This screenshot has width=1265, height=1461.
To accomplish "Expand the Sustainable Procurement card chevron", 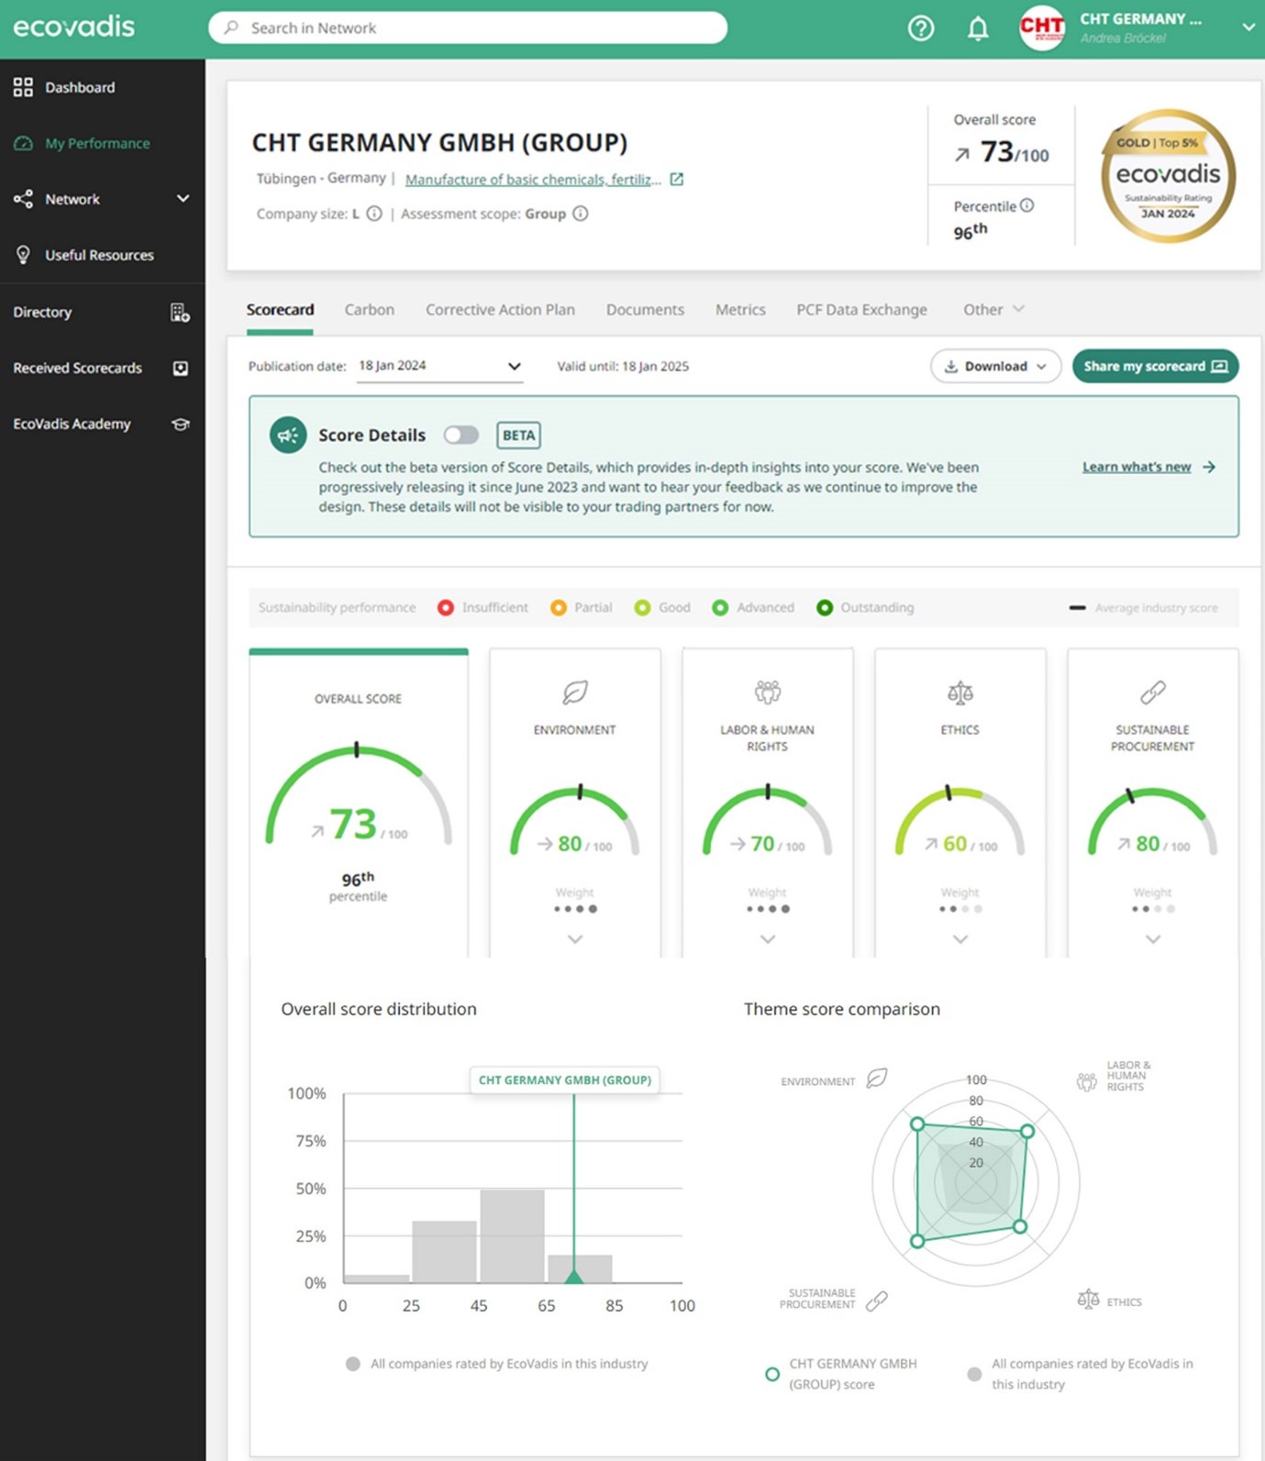I will coord(1153,939).
